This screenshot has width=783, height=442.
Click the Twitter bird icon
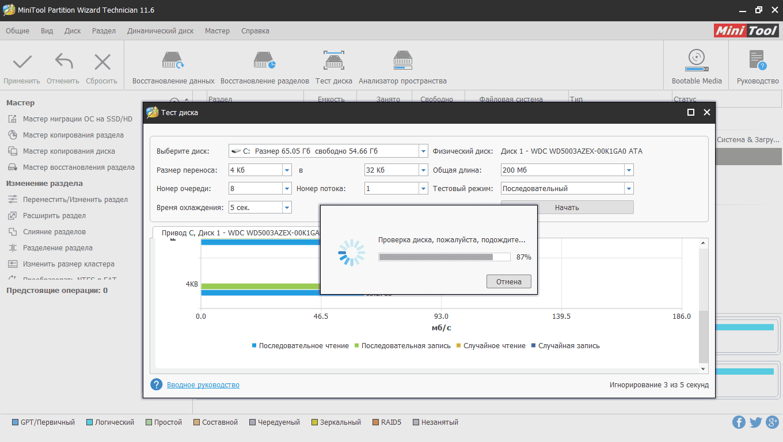(755, 422)
